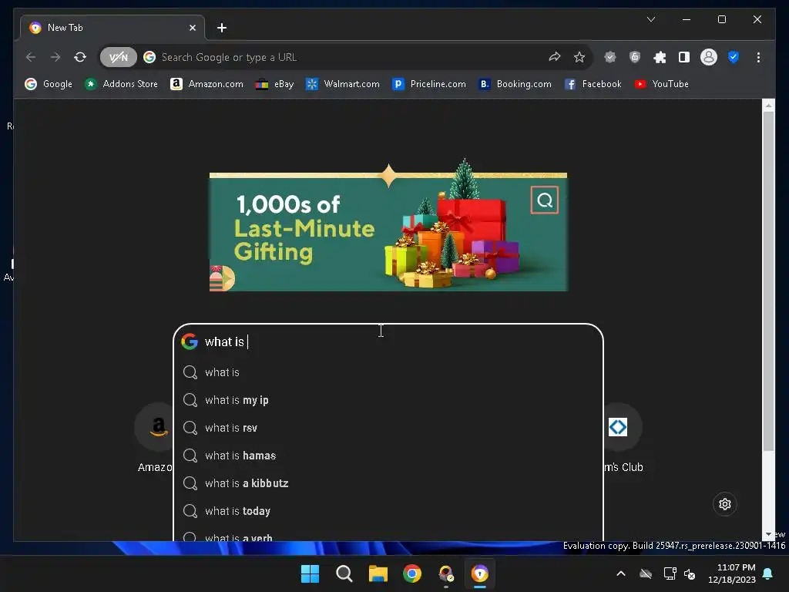This screenshot has width=789, height=592.
Task: Open the Facebook bookmark
Action: pos(593,84)
